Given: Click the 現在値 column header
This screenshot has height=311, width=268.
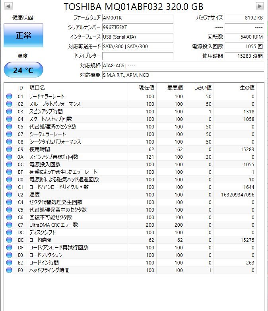Looking at the screenshot, I should [x=142, y=87].
